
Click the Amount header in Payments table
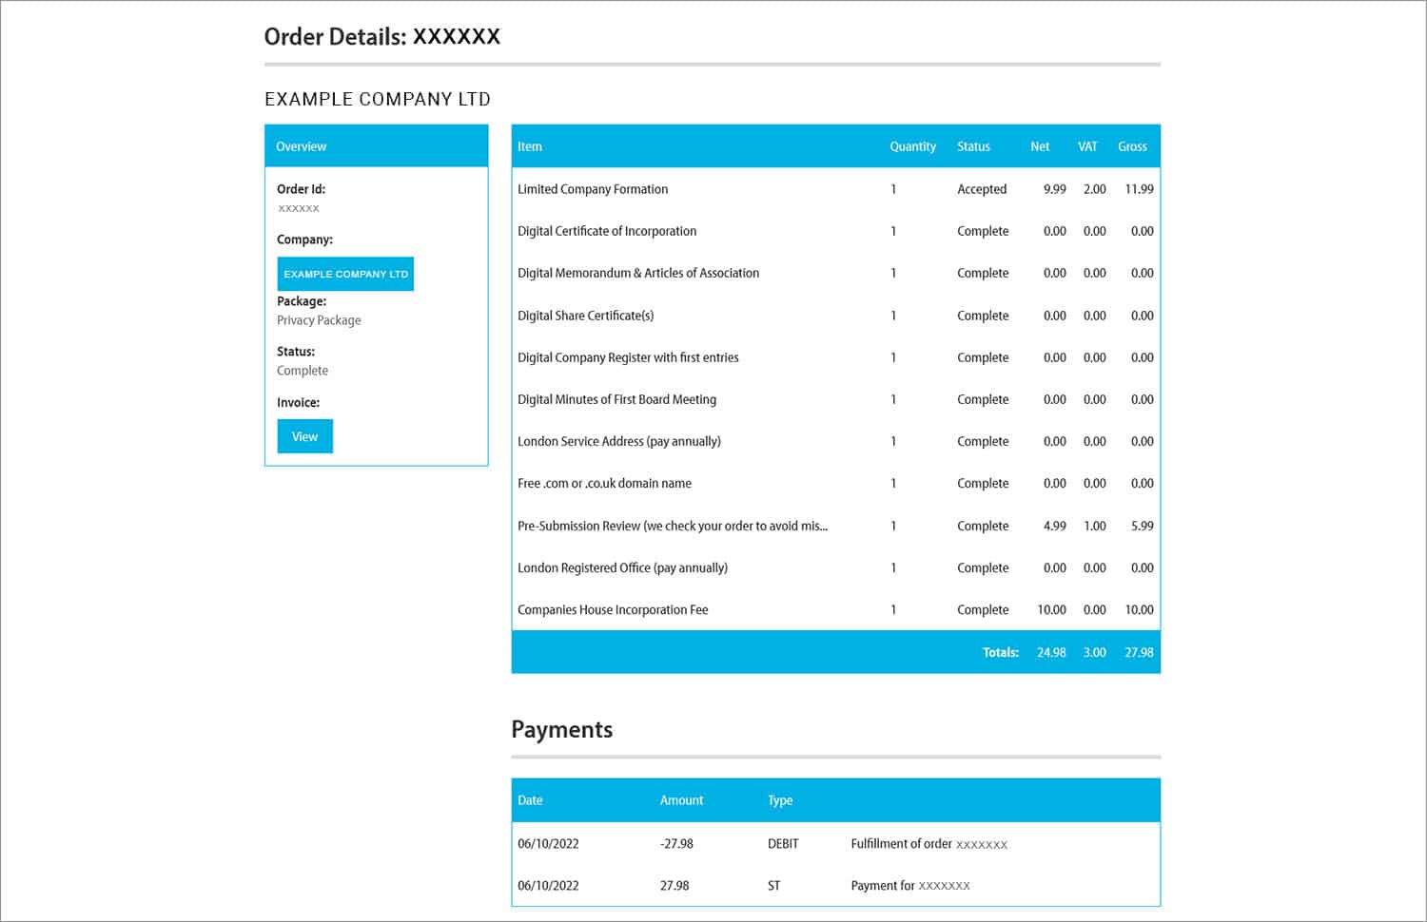681,799
